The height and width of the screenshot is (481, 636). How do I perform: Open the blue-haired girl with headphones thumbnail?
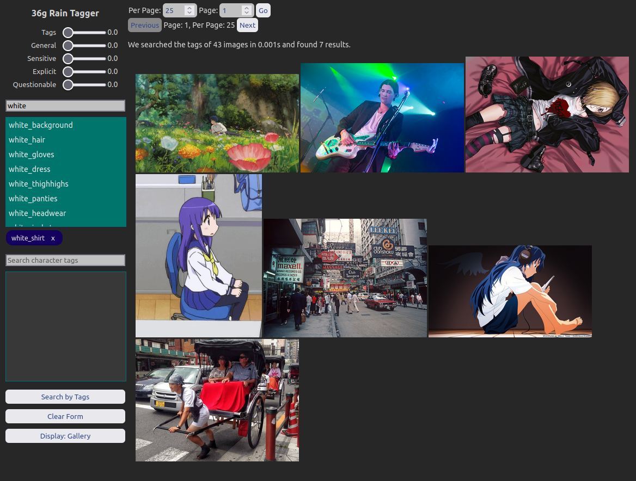510,291
